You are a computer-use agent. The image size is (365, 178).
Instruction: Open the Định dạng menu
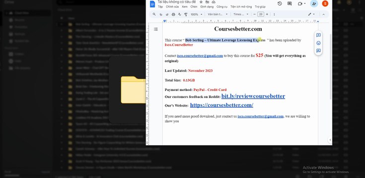207,7
